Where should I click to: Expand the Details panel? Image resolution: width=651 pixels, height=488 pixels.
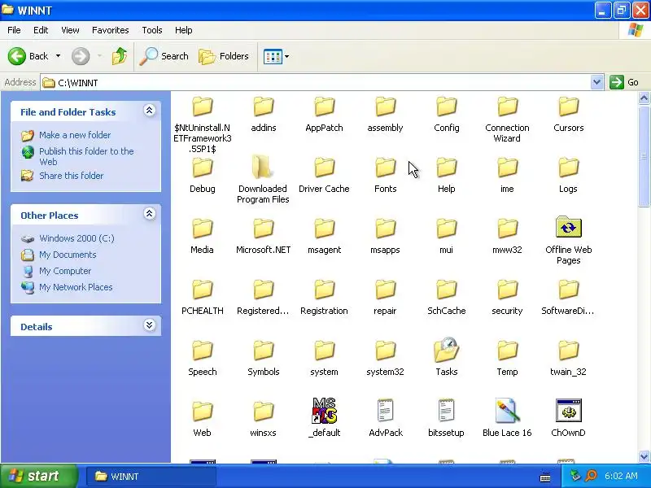(x=150, y=325)
